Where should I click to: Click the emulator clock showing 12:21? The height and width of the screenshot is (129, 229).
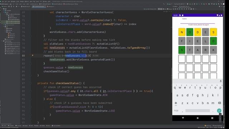pyautogui.click(x=175, y=15)
